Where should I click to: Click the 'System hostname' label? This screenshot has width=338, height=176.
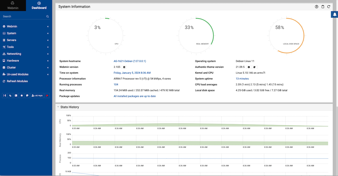click(x=70, y=61)
